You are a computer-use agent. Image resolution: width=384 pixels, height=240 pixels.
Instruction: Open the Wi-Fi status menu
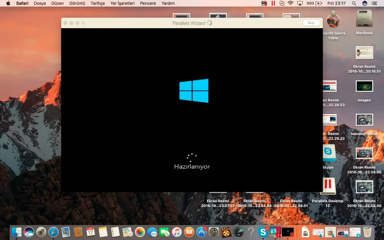tap(290, 3)
